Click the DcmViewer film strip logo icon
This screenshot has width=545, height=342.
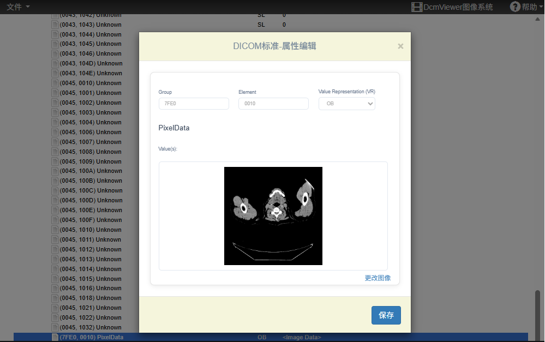pos(417,7)
